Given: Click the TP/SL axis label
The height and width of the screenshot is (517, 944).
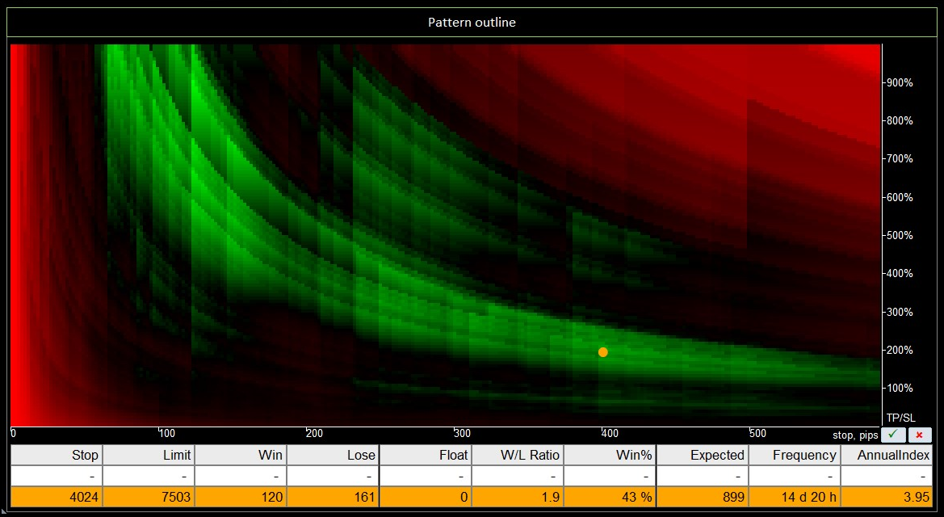Looking at the screenshot, I should (900, 418).
